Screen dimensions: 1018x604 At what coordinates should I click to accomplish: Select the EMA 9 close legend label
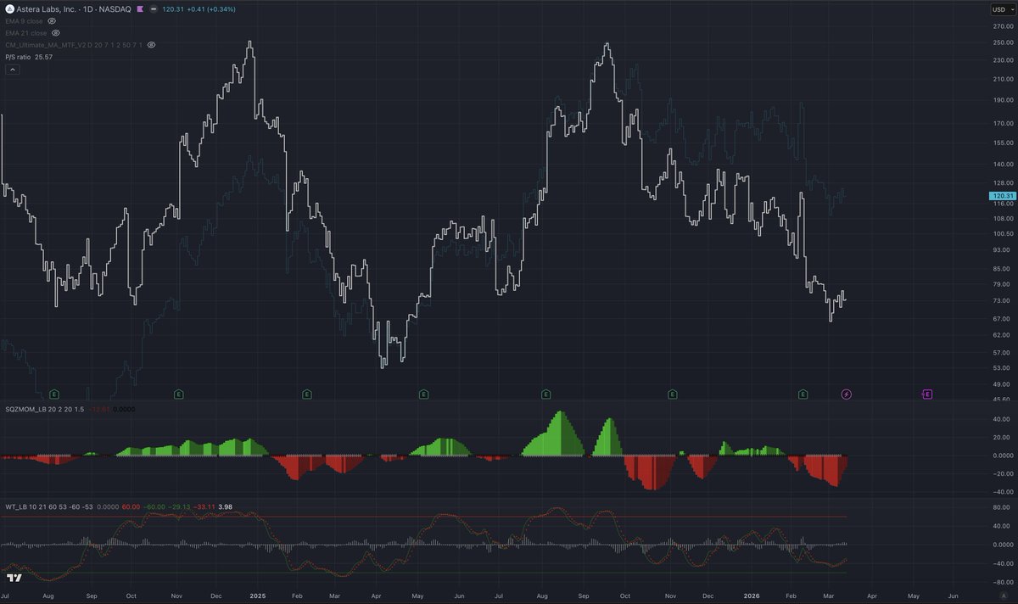click(x=24, y=20)
